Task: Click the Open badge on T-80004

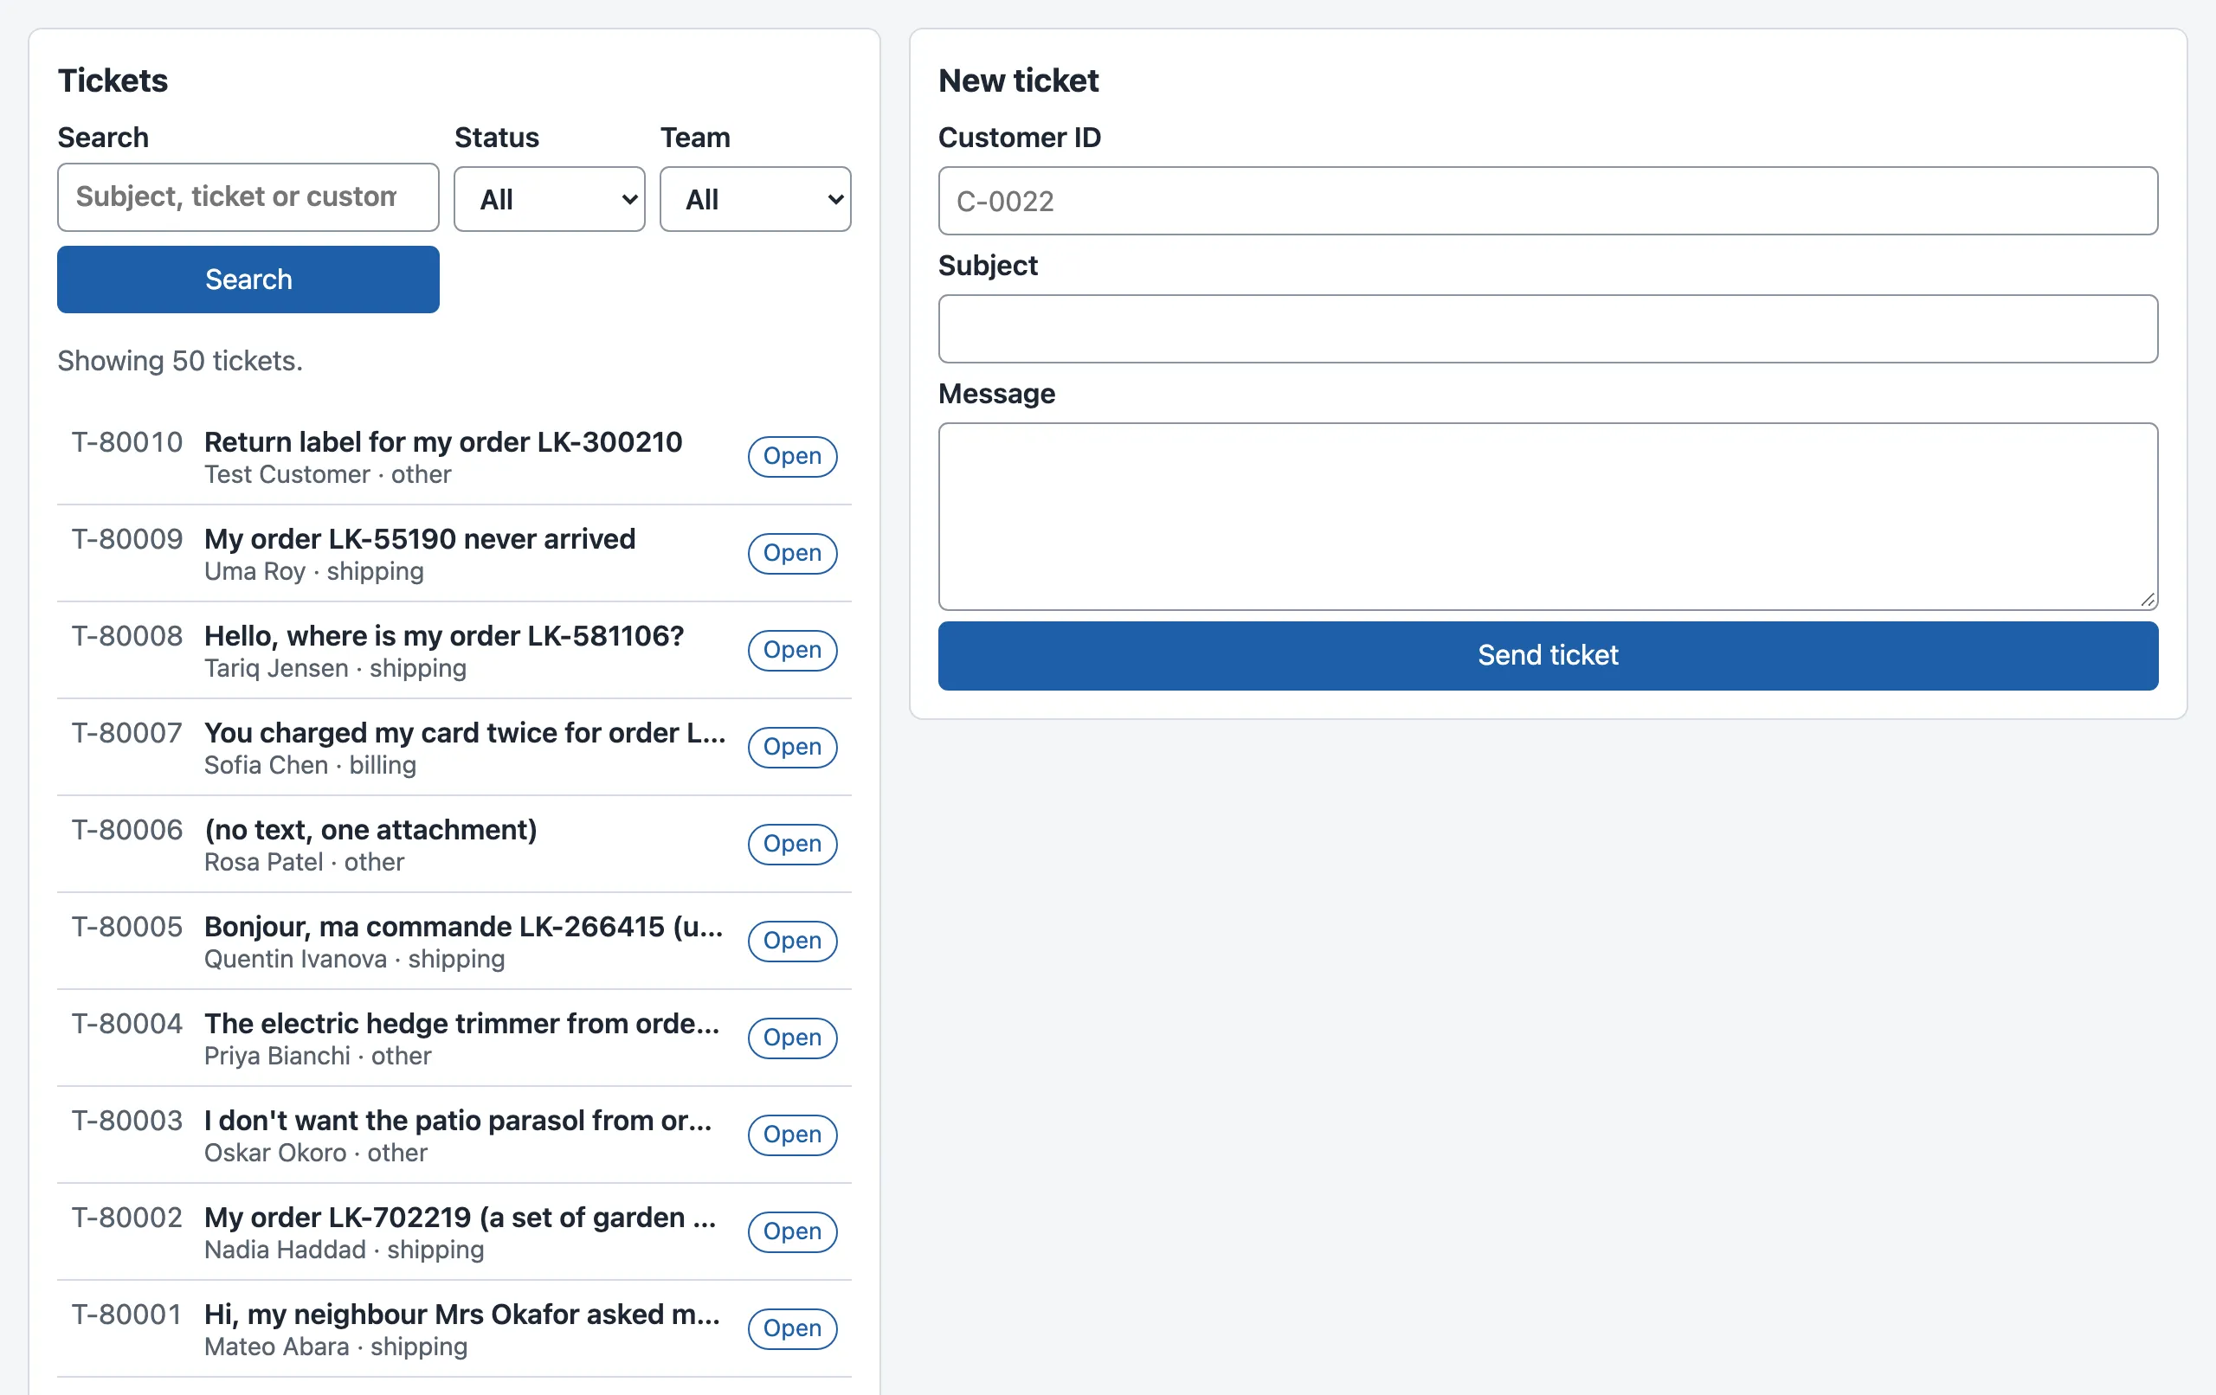Action: pos(791,1038)
